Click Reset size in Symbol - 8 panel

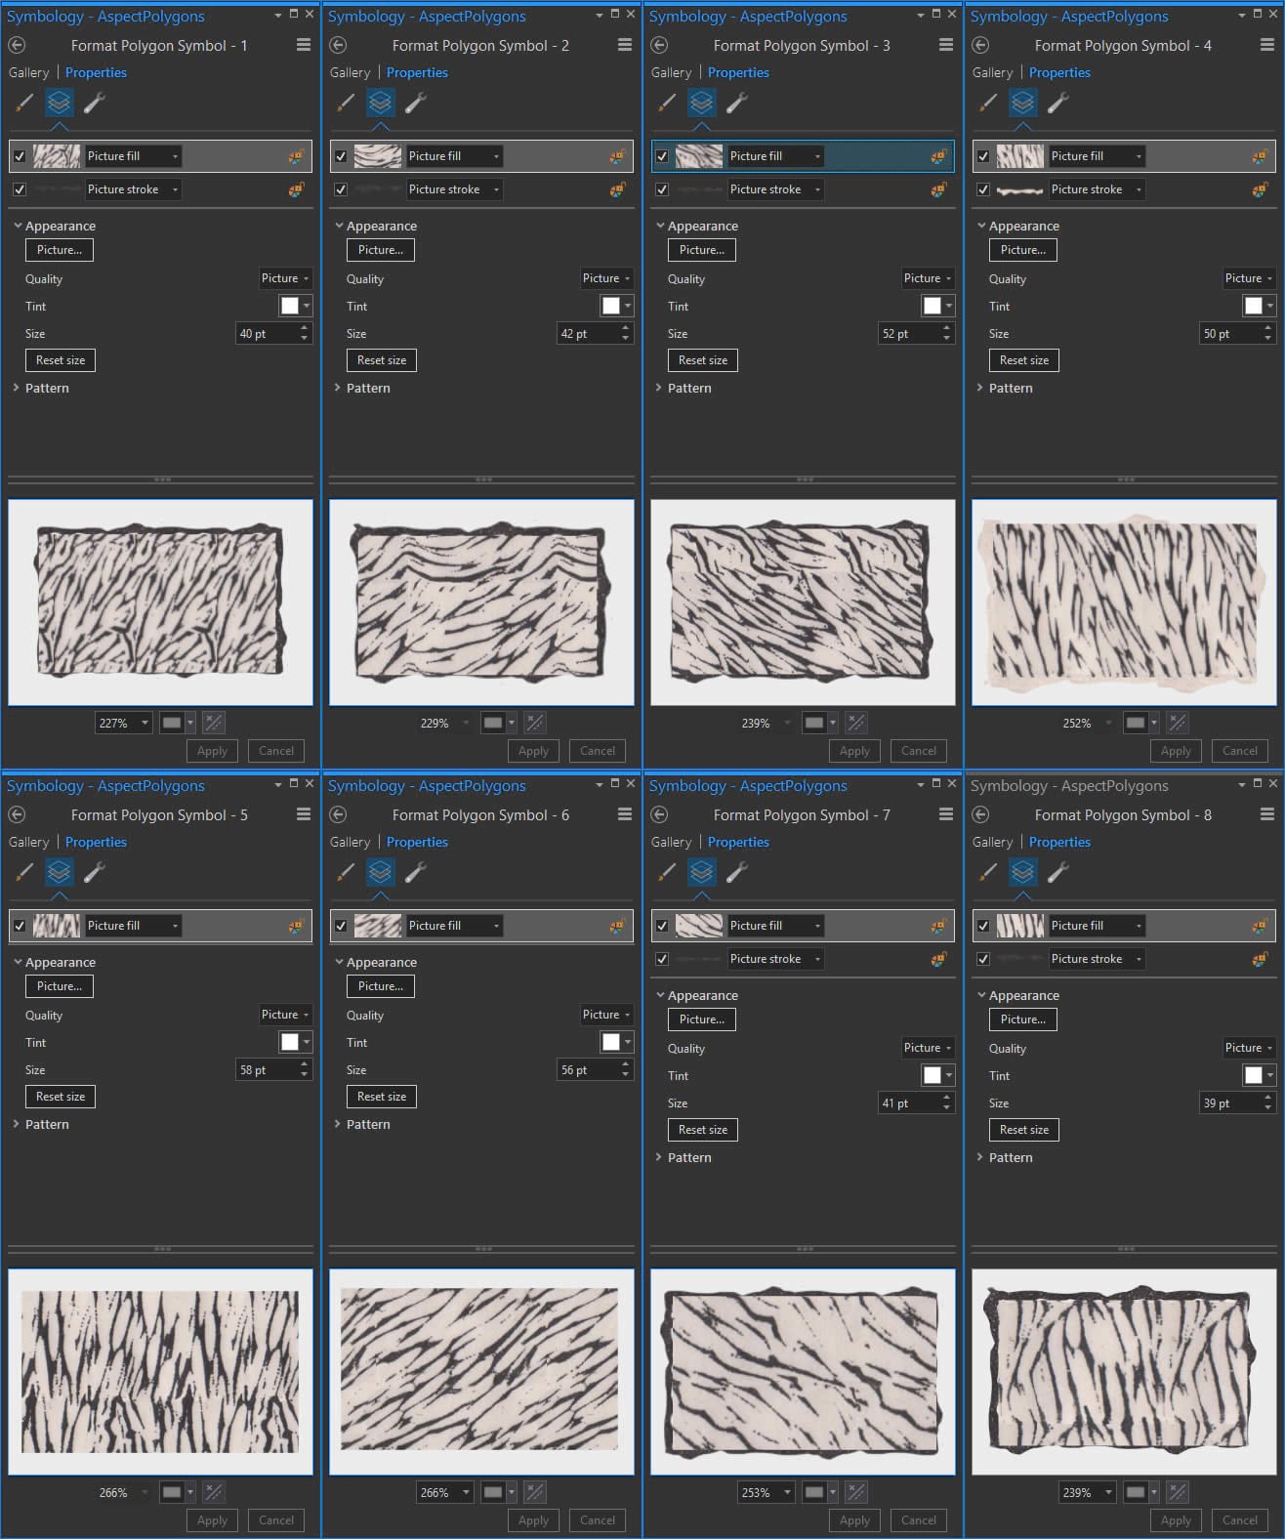point(1024,1130)
